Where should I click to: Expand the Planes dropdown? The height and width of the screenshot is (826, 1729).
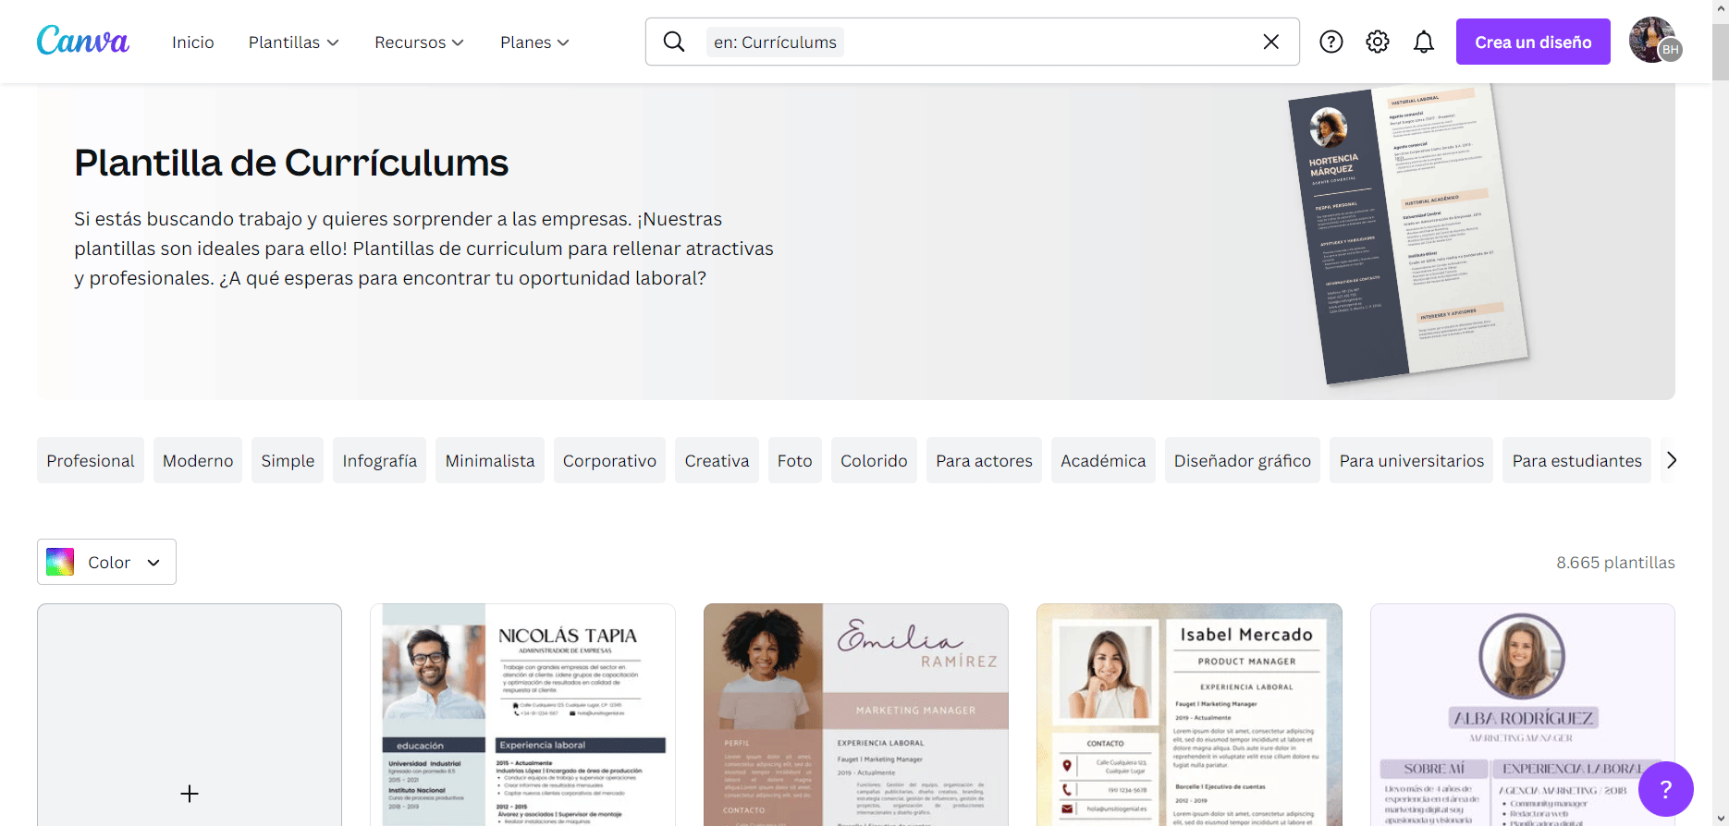point(534,43)
